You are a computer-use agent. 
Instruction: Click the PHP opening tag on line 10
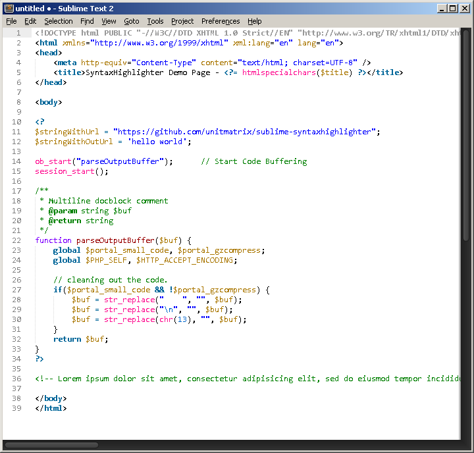(x=39, y=122)
